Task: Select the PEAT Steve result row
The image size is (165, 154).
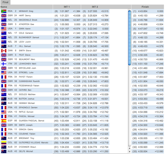Action: pyautogui.click(x=82, y=55)
